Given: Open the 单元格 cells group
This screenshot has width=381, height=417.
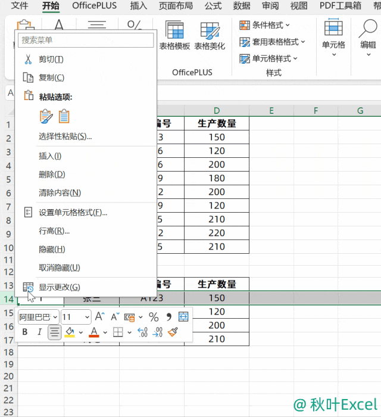Looking at the screenshot, I should [x=333, y=37].
